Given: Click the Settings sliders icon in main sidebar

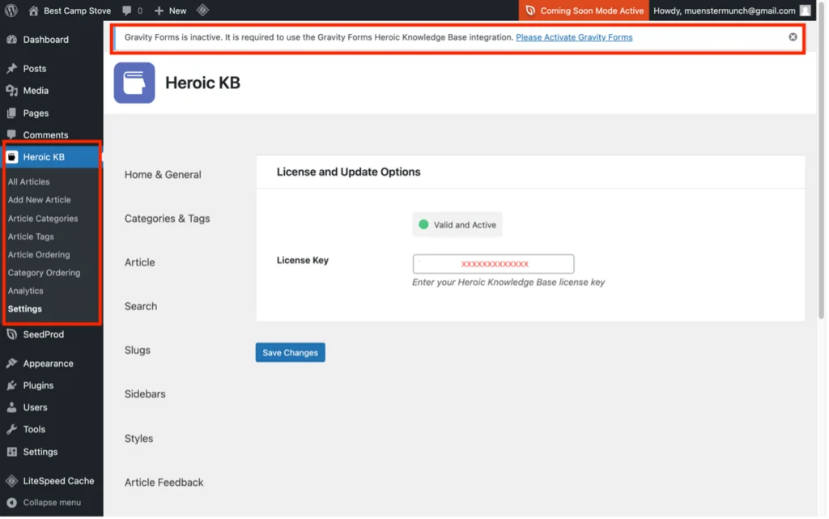Looking at the screenshot, I should click(x=11, y=452).
